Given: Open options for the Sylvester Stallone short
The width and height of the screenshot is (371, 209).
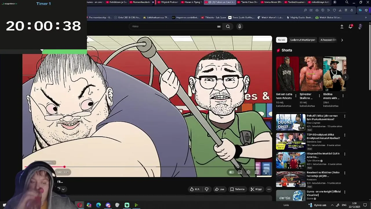Looking at the screenshot, I should coord(319,96).
